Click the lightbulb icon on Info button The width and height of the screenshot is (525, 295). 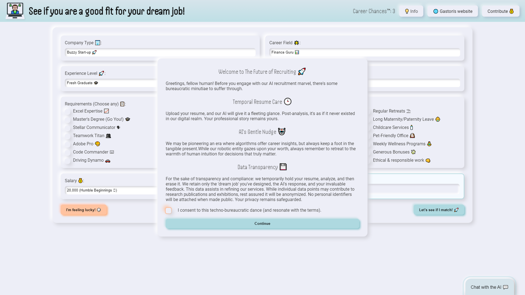tap(407, 11)
